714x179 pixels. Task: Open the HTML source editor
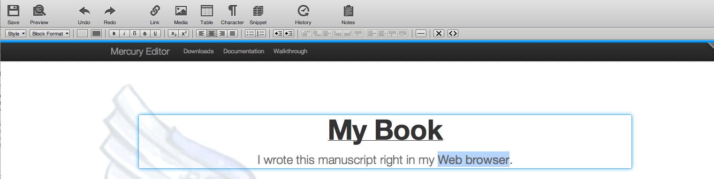[x=453, y=34]
